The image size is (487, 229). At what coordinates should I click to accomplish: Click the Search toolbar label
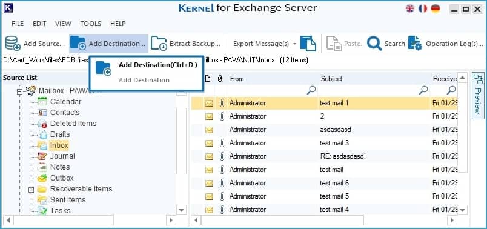394,44
